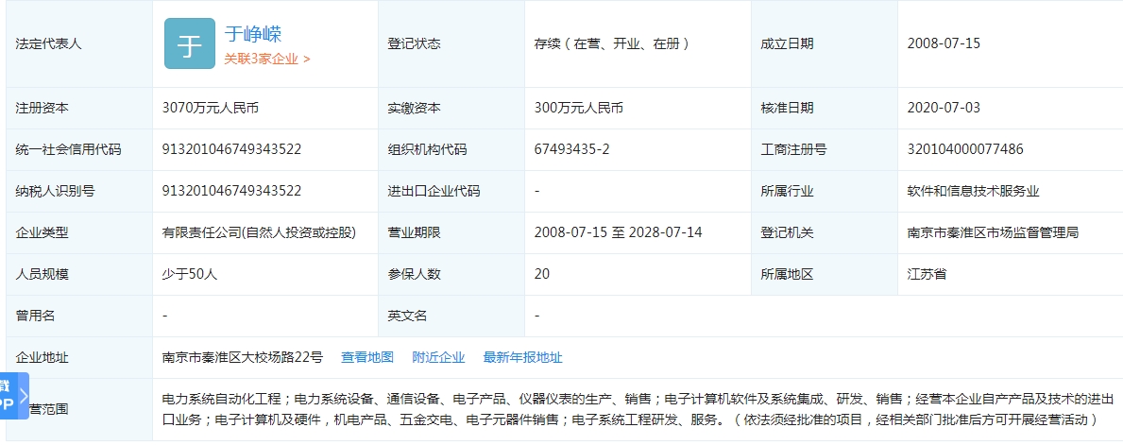Expand 关联3家企业 related companies
Viewport: 1123px width, 445px height.
pos(266,59)
